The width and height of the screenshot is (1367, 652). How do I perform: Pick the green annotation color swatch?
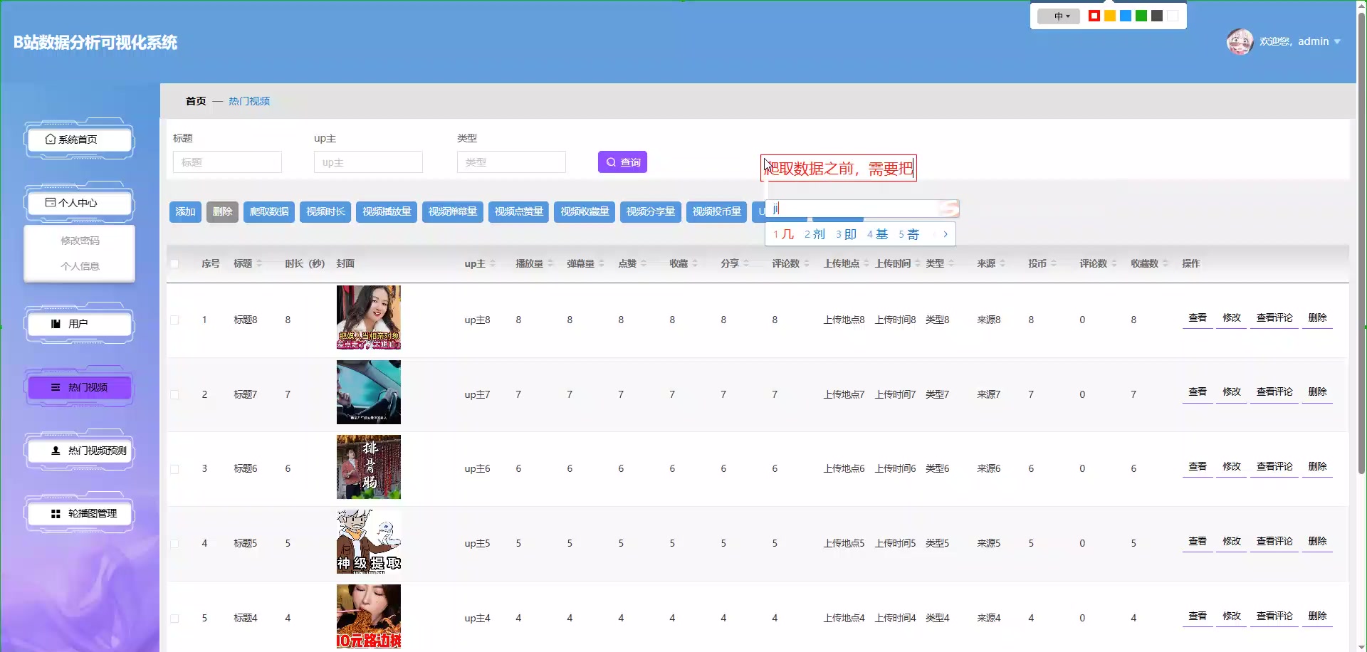pos(1141,16)
